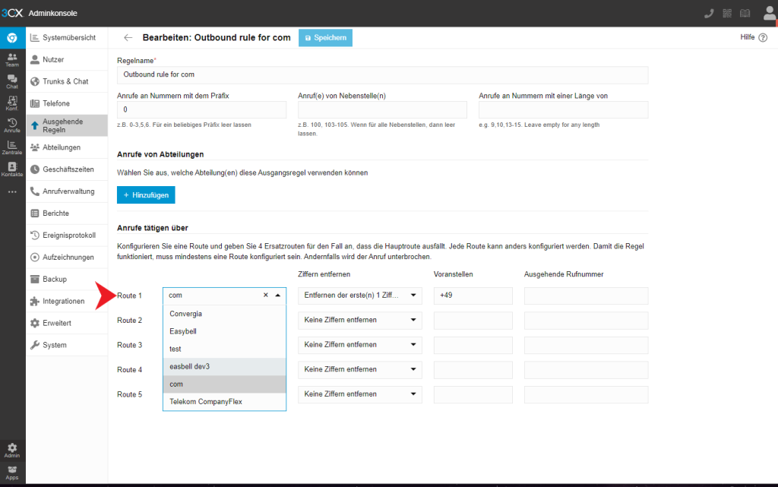Open the Hilfe help link
This screenshot has height=487, width=778.
click(x=753, y=37)
